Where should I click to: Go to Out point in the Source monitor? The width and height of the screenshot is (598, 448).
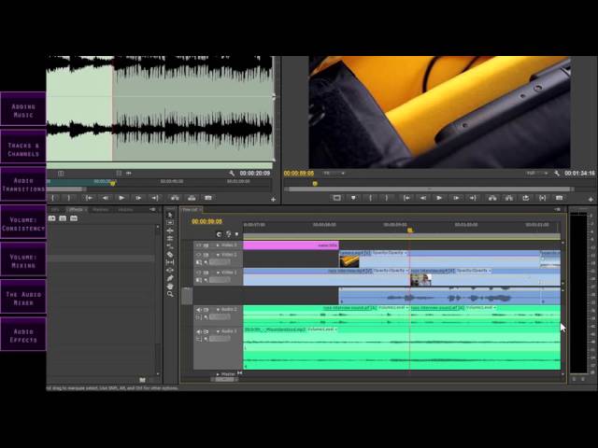154,198
